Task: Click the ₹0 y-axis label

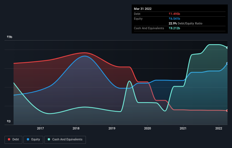Action: tap(9, 121)
